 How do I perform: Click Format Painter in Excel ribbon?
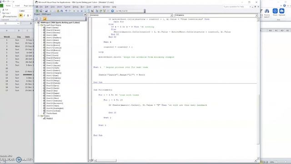coord(10,16)
